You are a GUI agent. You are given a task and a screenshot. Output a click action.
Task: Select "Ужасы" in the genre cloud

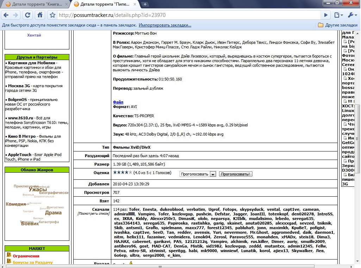click(38, 190)
